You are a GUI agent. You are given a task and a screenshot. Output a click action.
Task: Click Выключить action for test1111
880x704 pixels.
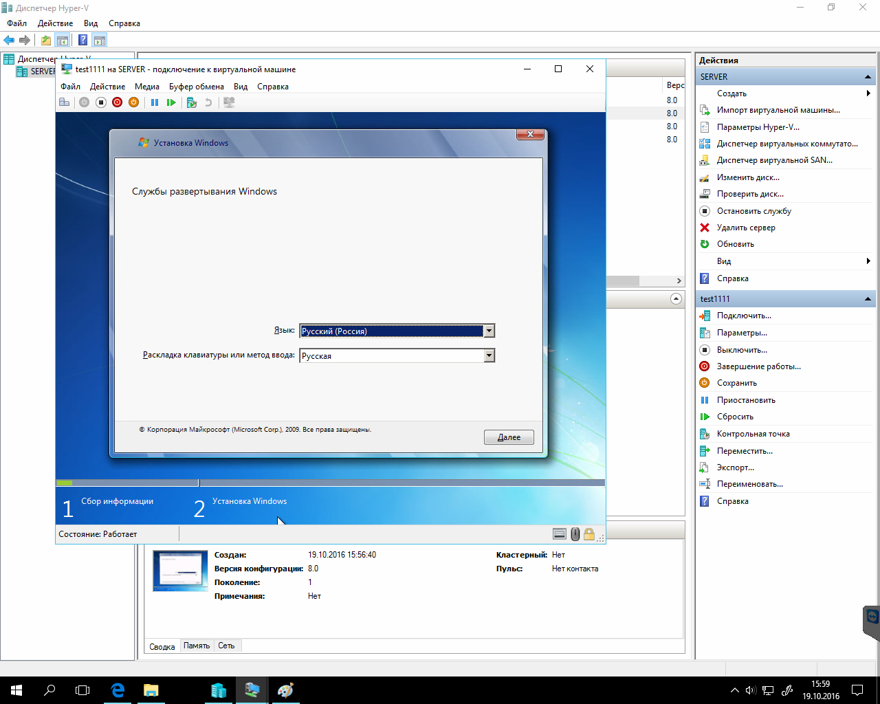click(x=742, y=350)
